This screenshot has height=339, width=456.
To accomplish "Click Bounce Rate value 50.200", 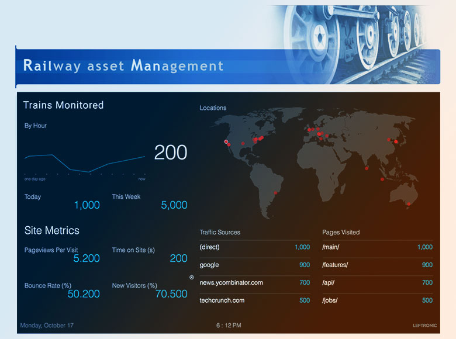I will point(84,294).
